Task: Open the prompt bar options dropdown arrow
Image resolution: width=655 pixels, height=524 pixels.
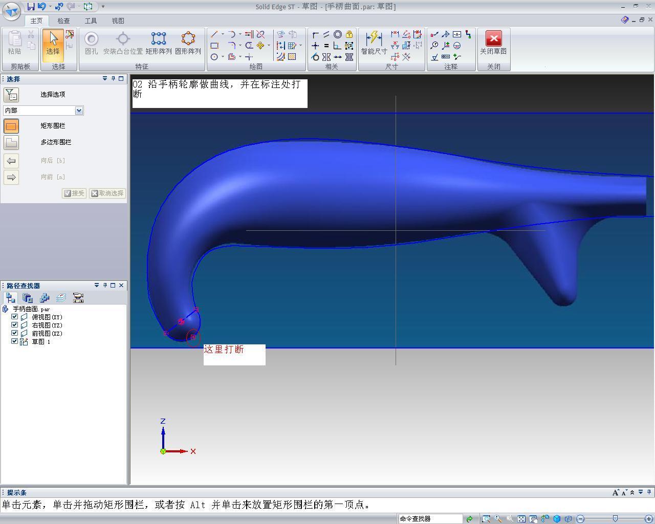Action: coord(640,492)
